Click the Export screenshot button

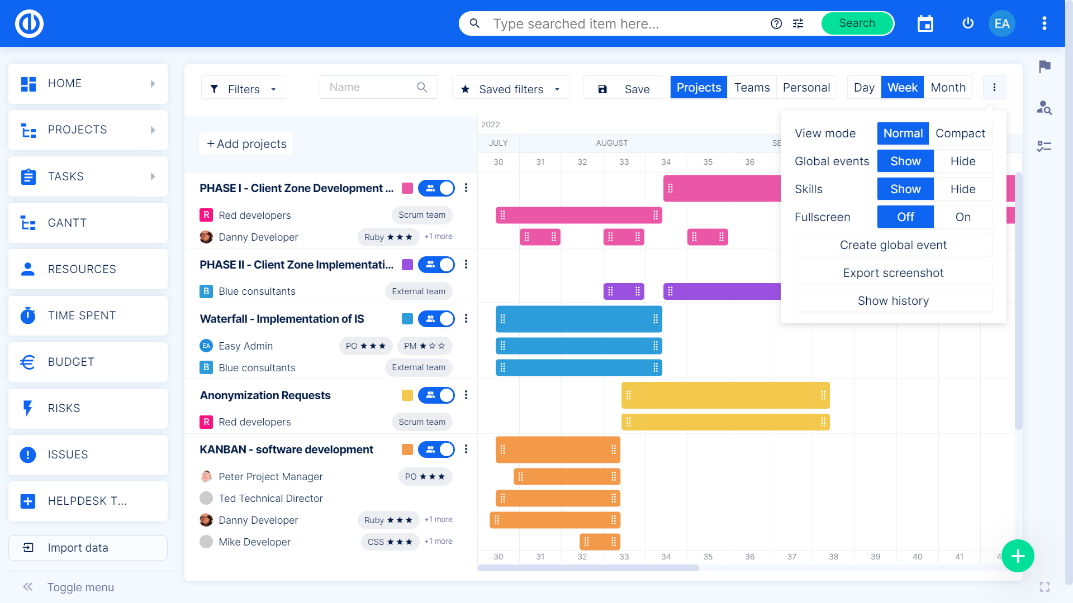[x=893, y=273]
